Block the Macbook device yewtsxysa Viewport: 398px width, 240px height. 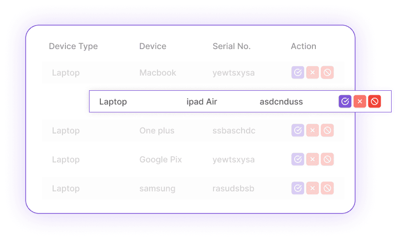[x=327, y=73]
